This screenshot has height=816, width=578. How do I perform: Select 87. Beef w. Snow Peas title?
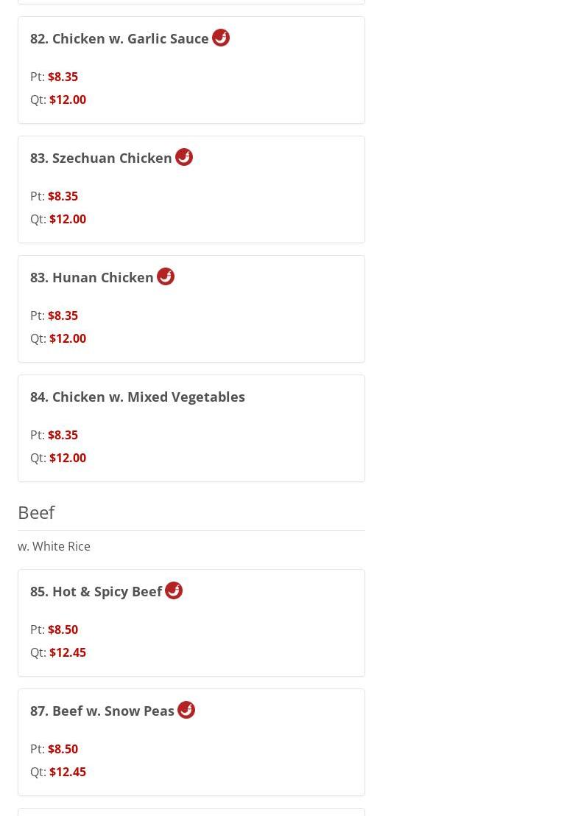pyautogui.click(x=102, y=711)
